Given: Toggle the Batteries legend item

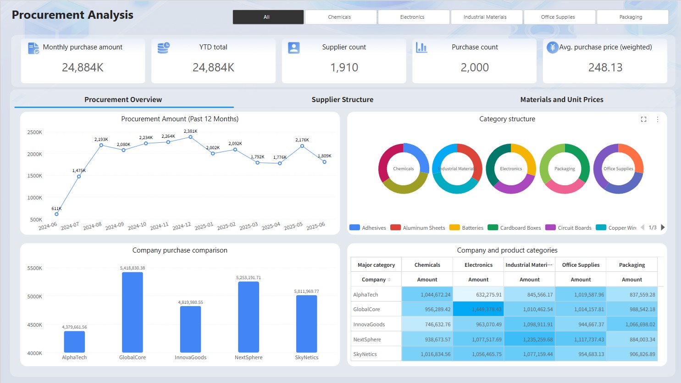Looking at the screenshot, I should 466,227.
